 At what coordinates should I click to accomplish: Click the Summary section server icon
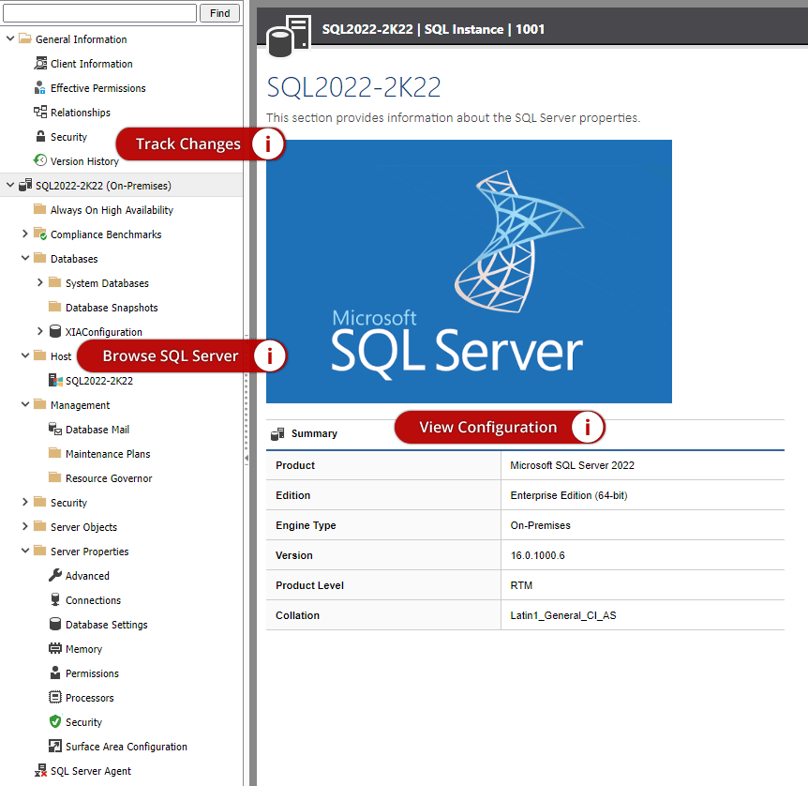coord(277,433)
